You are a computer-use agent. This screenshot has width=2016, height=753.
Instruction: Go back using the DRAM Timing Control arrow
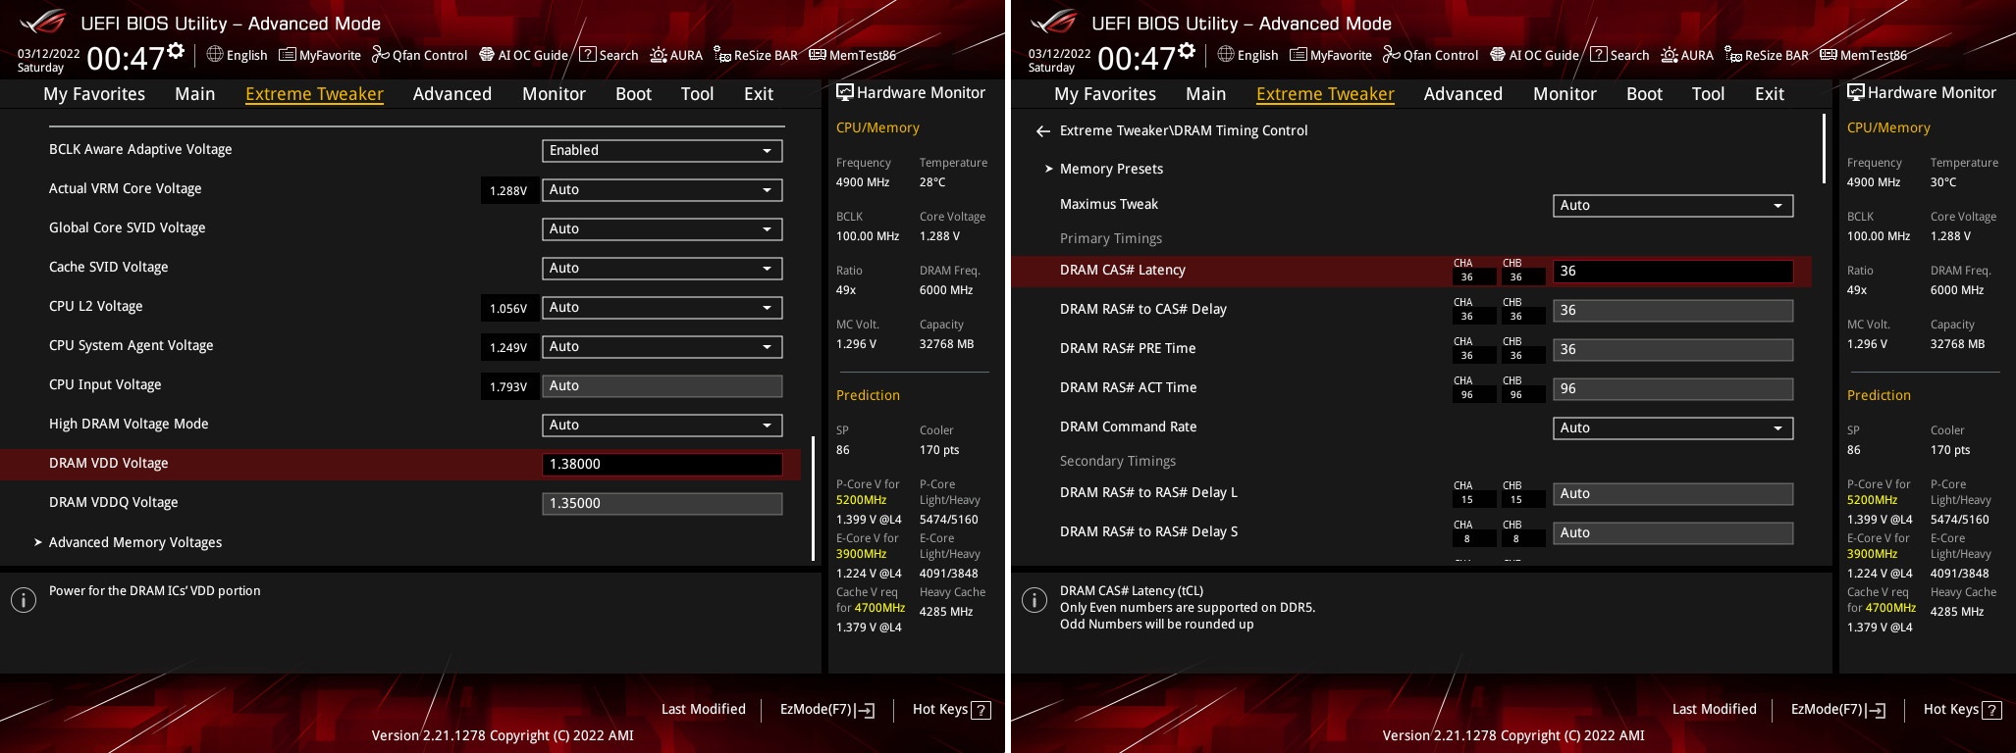click(1043, 130)
